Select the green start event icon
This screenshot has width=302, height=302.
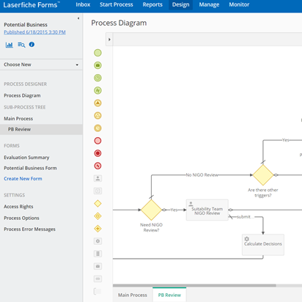click(97, 53)
